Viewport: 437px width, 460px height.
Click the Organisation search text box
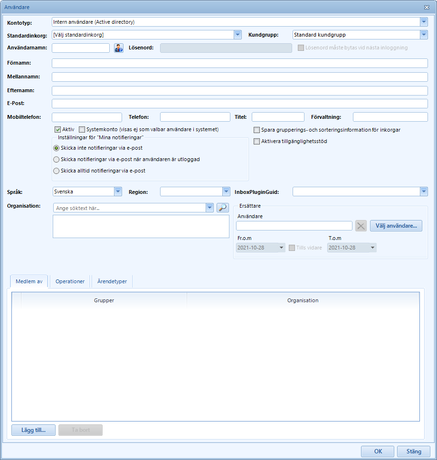[130, 208]
